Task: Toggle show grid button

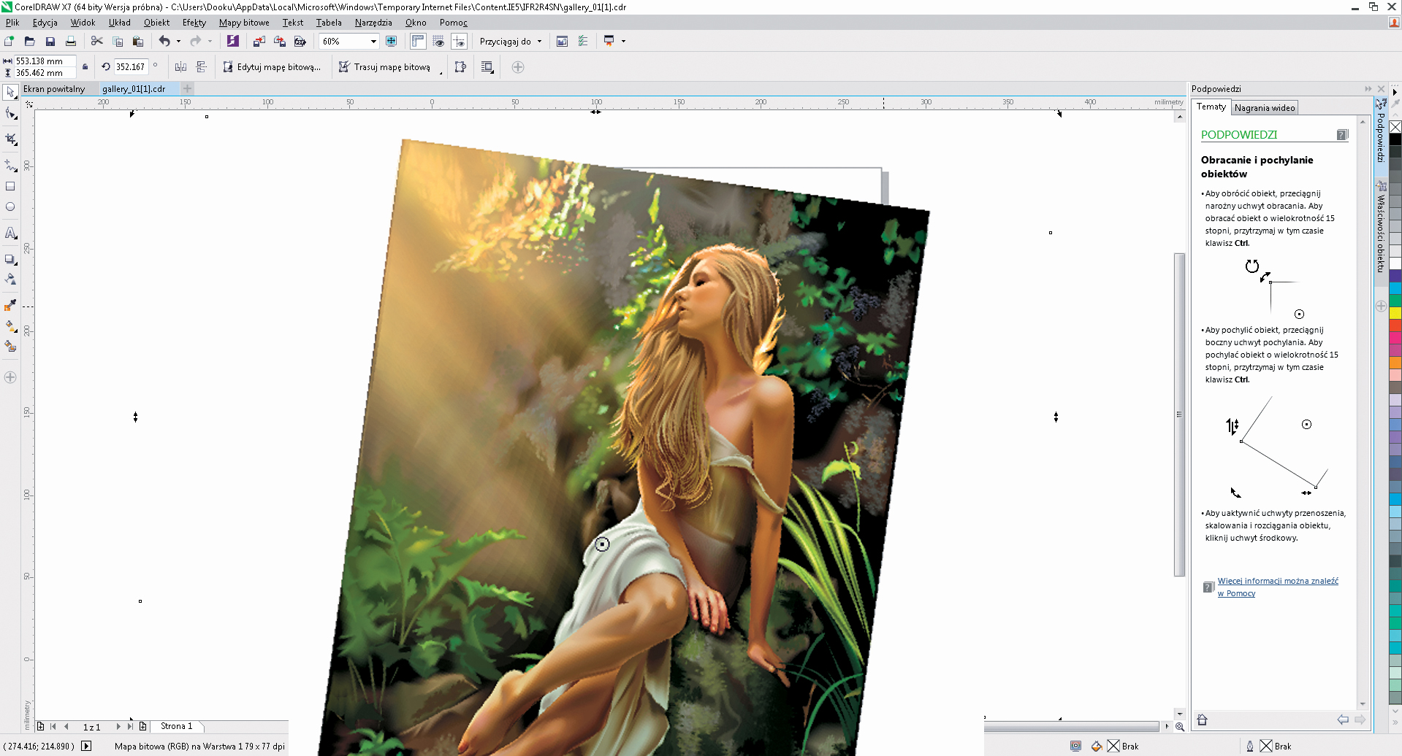Action: [438, 42]
